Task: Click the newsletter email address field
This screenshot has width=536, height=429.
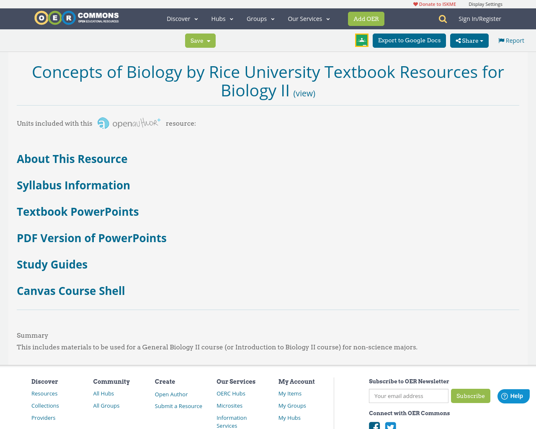Action: [409, 396]
